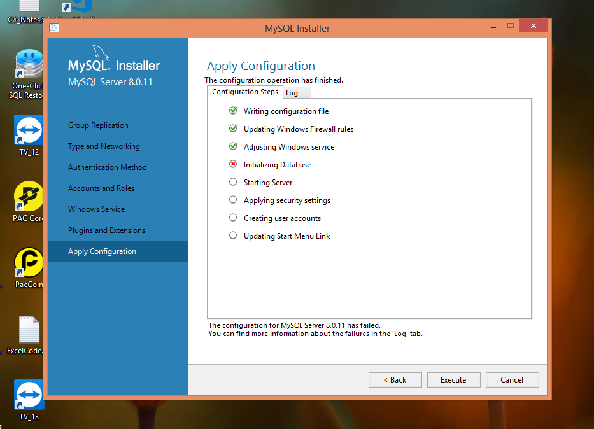Click the MySQL Installer window title text

coord(297,29)
